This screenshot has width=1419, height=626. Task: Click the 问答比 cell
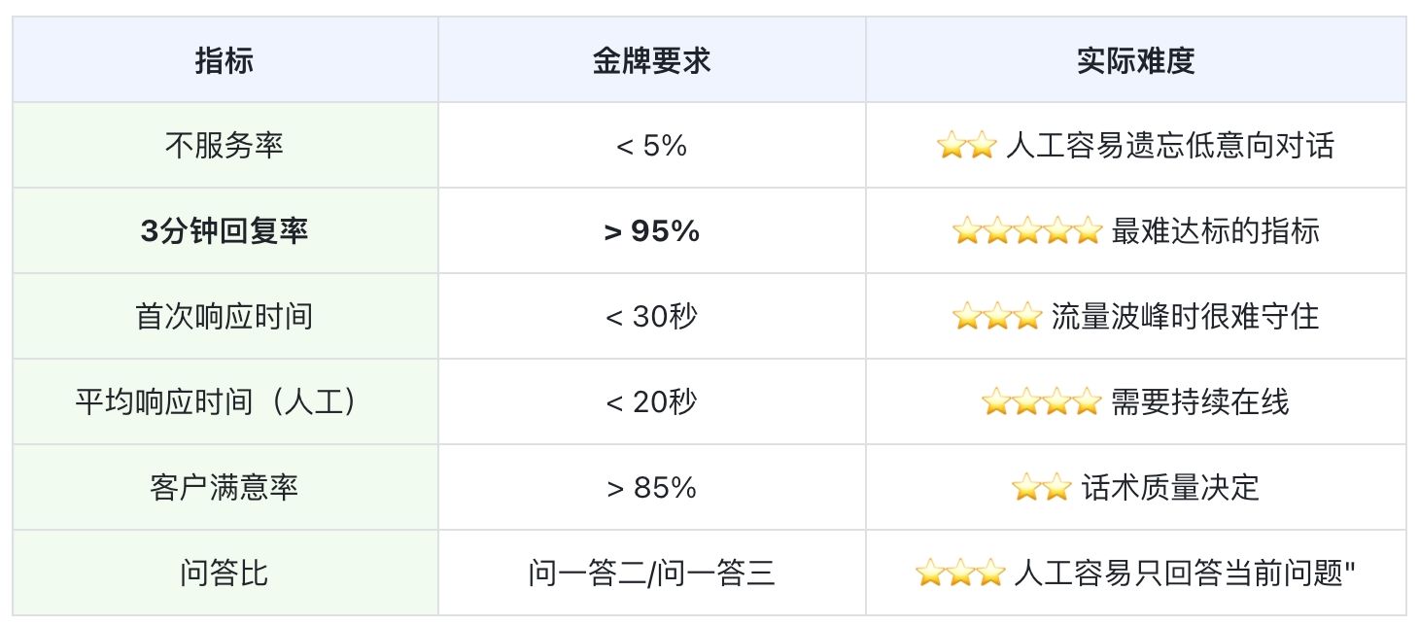[225, 574]
